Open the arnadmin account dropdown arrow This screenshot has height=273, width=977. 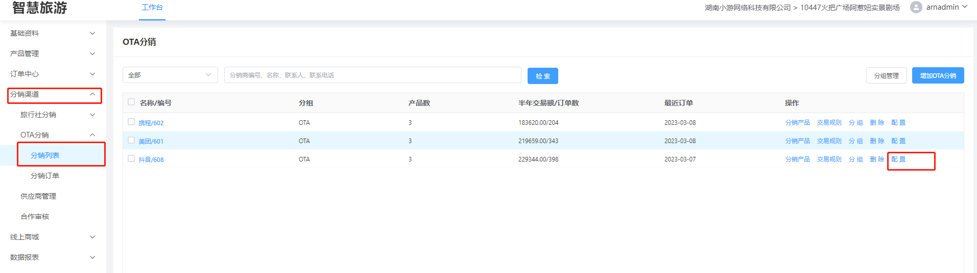[965, 7]
